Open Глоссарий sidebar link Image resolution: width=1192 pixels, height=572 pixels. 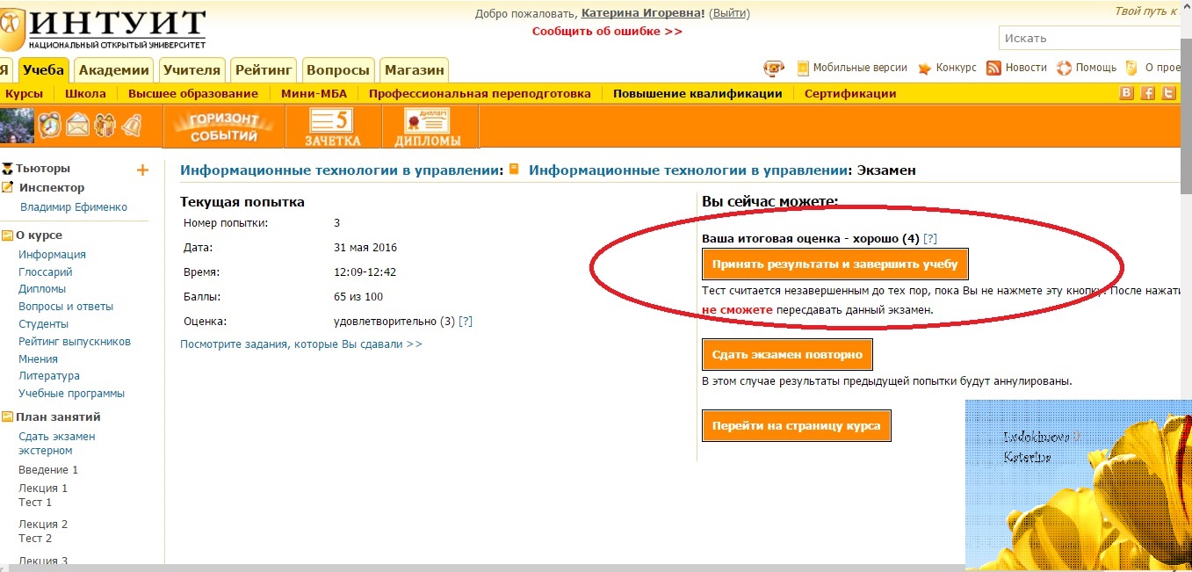pyautogui.click(x=46, y=272)
